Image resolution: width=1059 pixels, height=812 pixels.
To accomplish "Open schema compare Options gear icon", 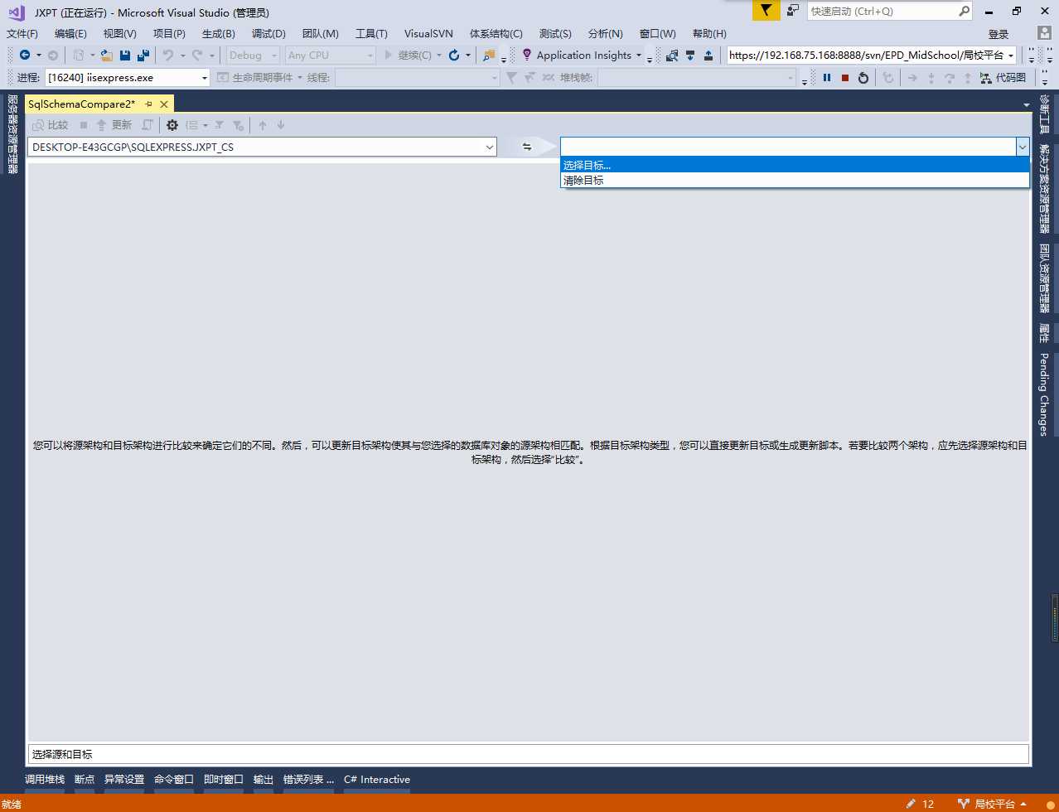I will click(172, 125).
